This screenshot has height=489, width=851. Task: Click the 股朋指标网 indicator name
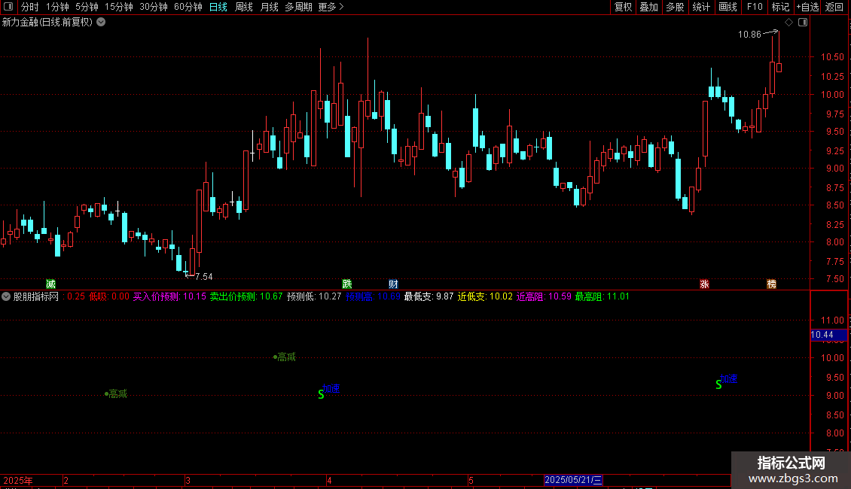36,296
